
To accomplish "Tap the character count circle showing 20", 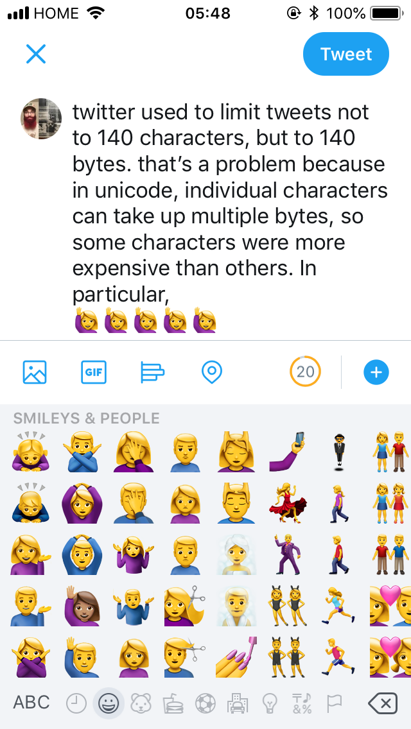I will click(305, 372).
